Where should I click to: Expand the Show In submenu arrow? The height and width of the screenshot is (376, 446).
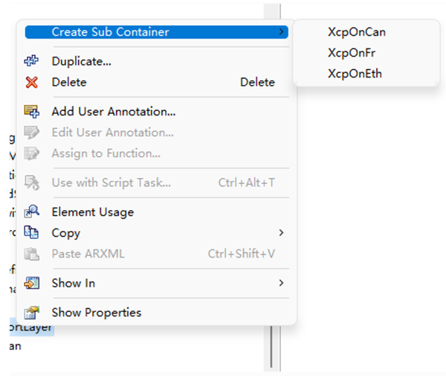281,283
